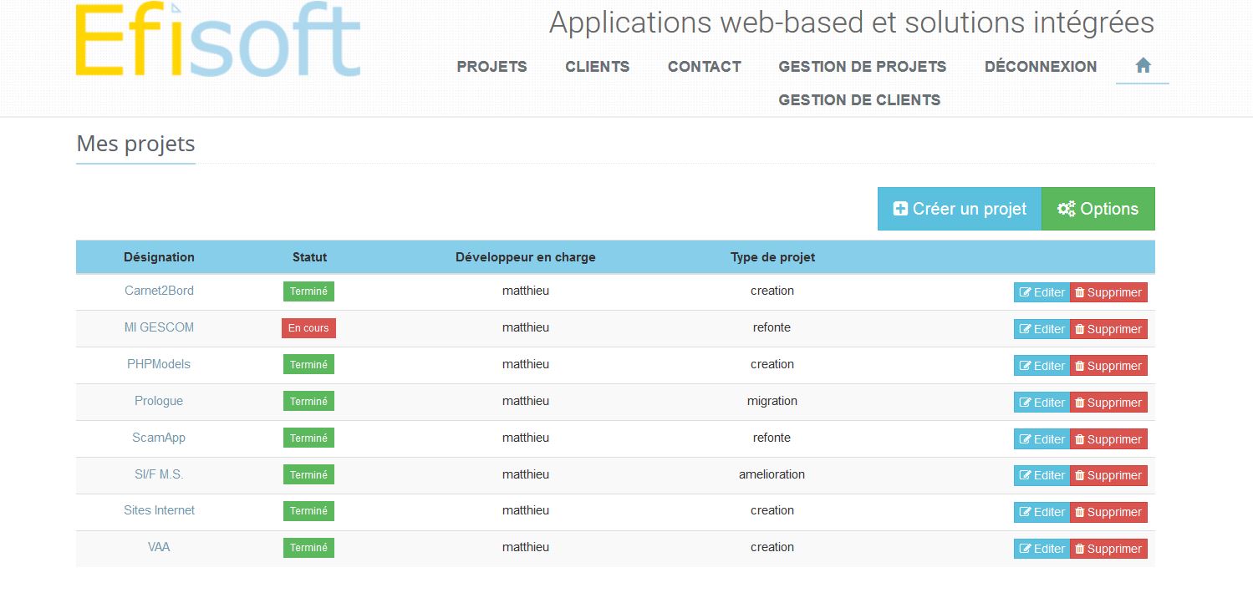This screenshot has height=613, width=1253.
Task: Open the Sites Internet project link
Action: (x=159, y=510)
